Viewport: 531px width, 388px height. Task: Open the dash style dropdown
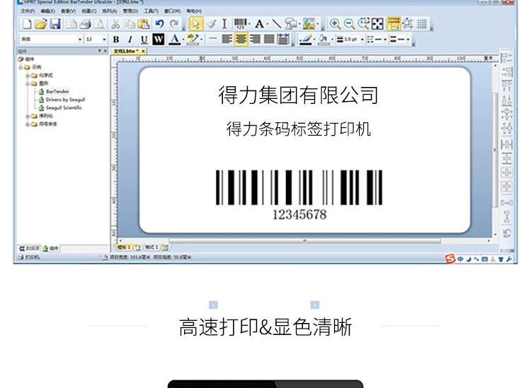tap(385, 40)
